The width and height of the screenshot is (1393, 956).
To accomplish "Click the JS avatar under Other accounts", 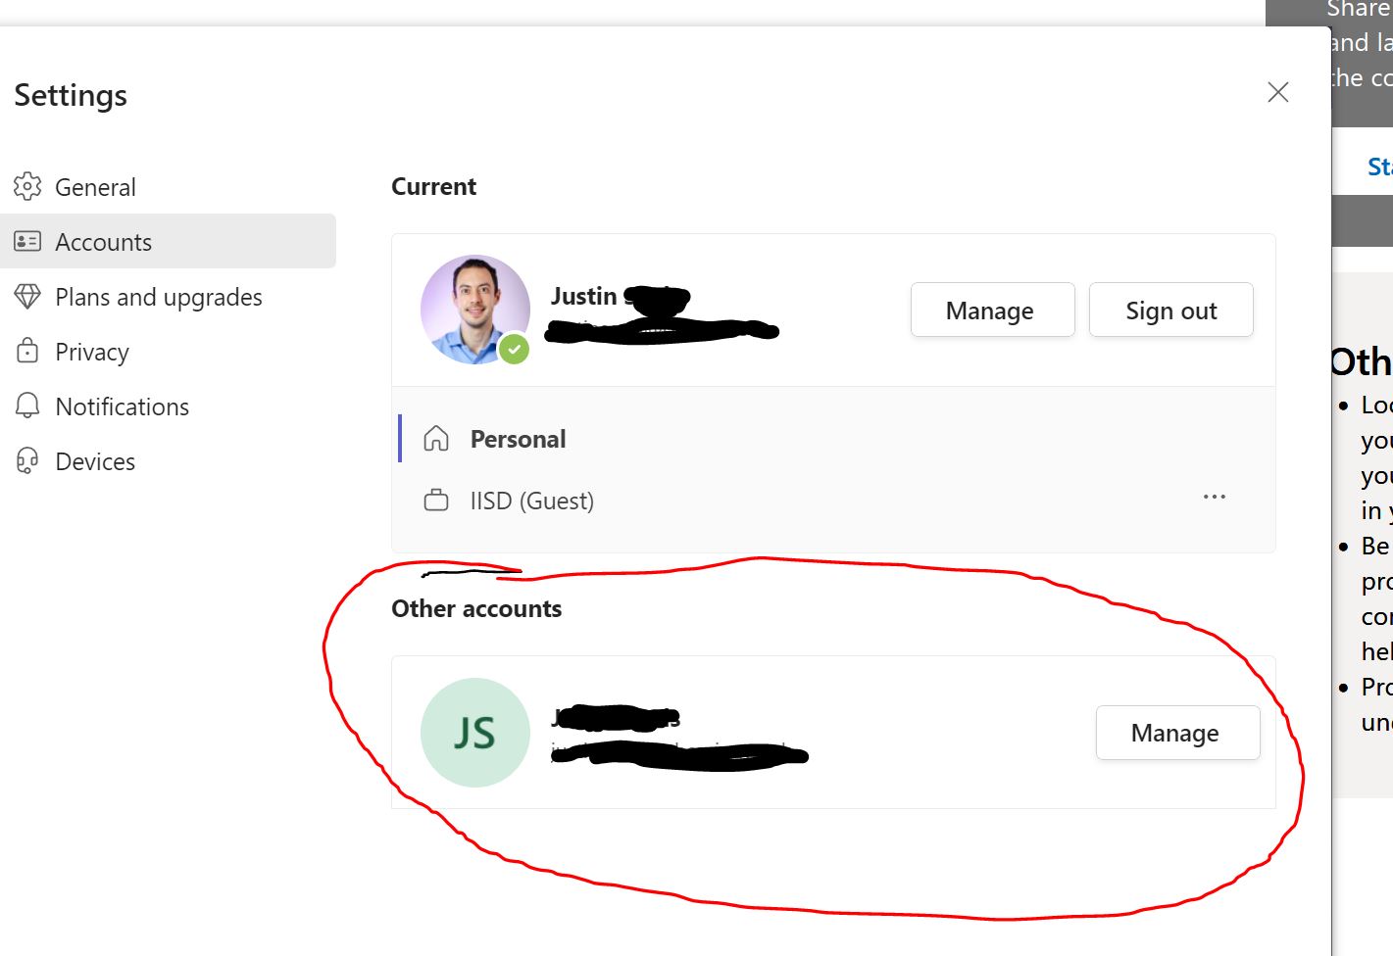I will pos(475,732).
